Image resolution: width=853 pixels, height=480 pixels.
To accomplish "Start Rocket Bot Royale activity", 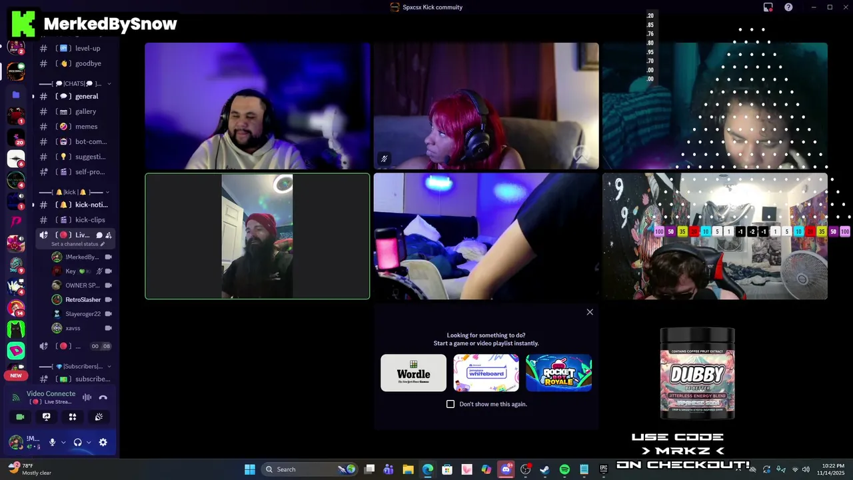I will point(558,373).
